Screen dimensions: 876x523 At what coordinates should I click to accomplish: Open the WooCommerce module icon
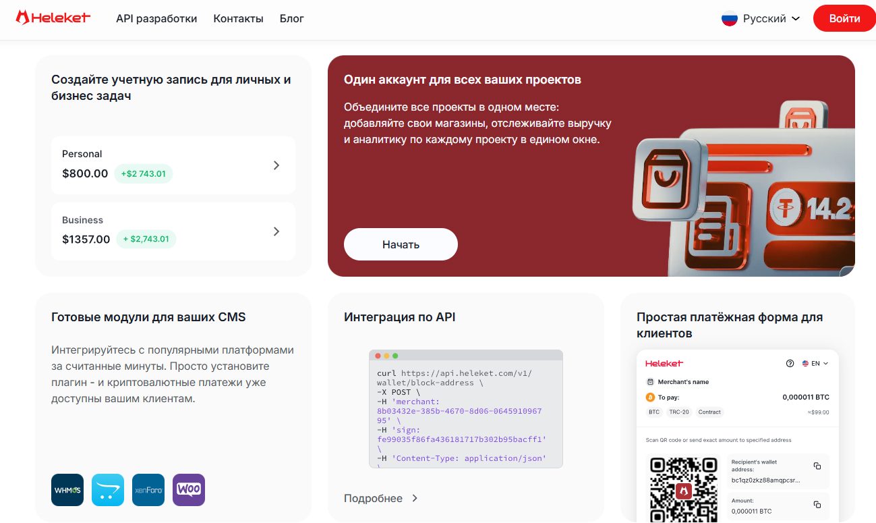pyautogui.click(x=189, y=490)
